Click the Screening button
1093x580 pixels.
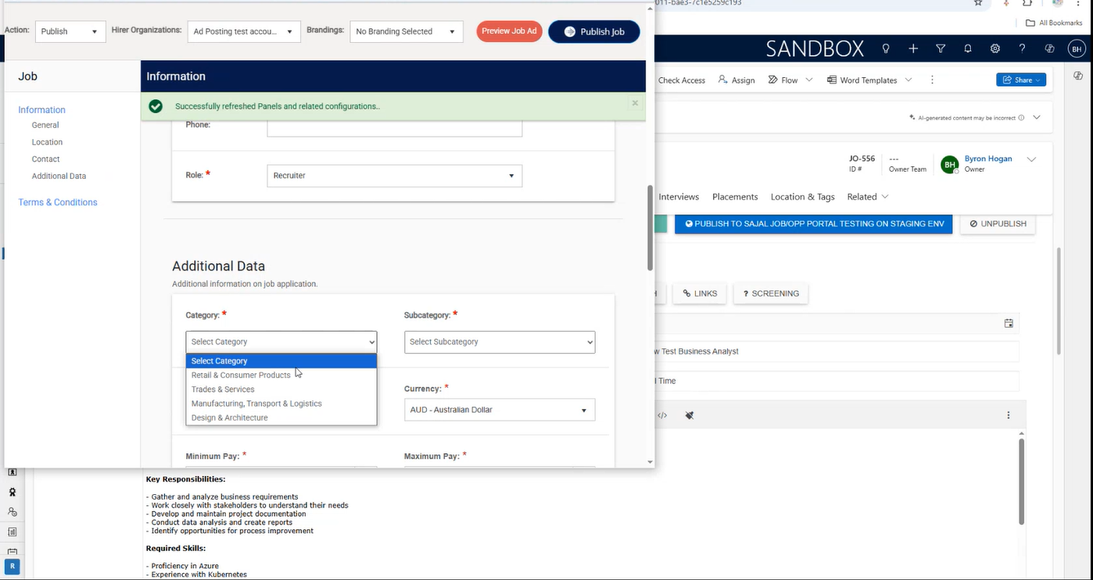pos(771,294)
